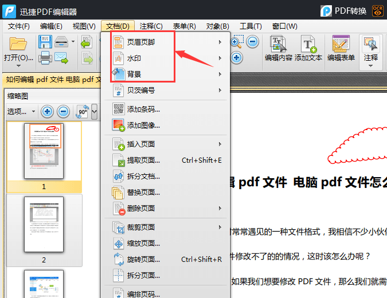The height and width of the screenshot is (298, 387).
Task: Click the red cloud annotation in document
Action: point(357,146)
